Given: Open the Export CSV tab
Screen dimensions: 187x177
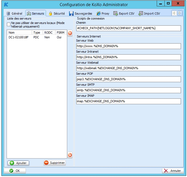Looking at the screenshot, I should pos(124,13).
